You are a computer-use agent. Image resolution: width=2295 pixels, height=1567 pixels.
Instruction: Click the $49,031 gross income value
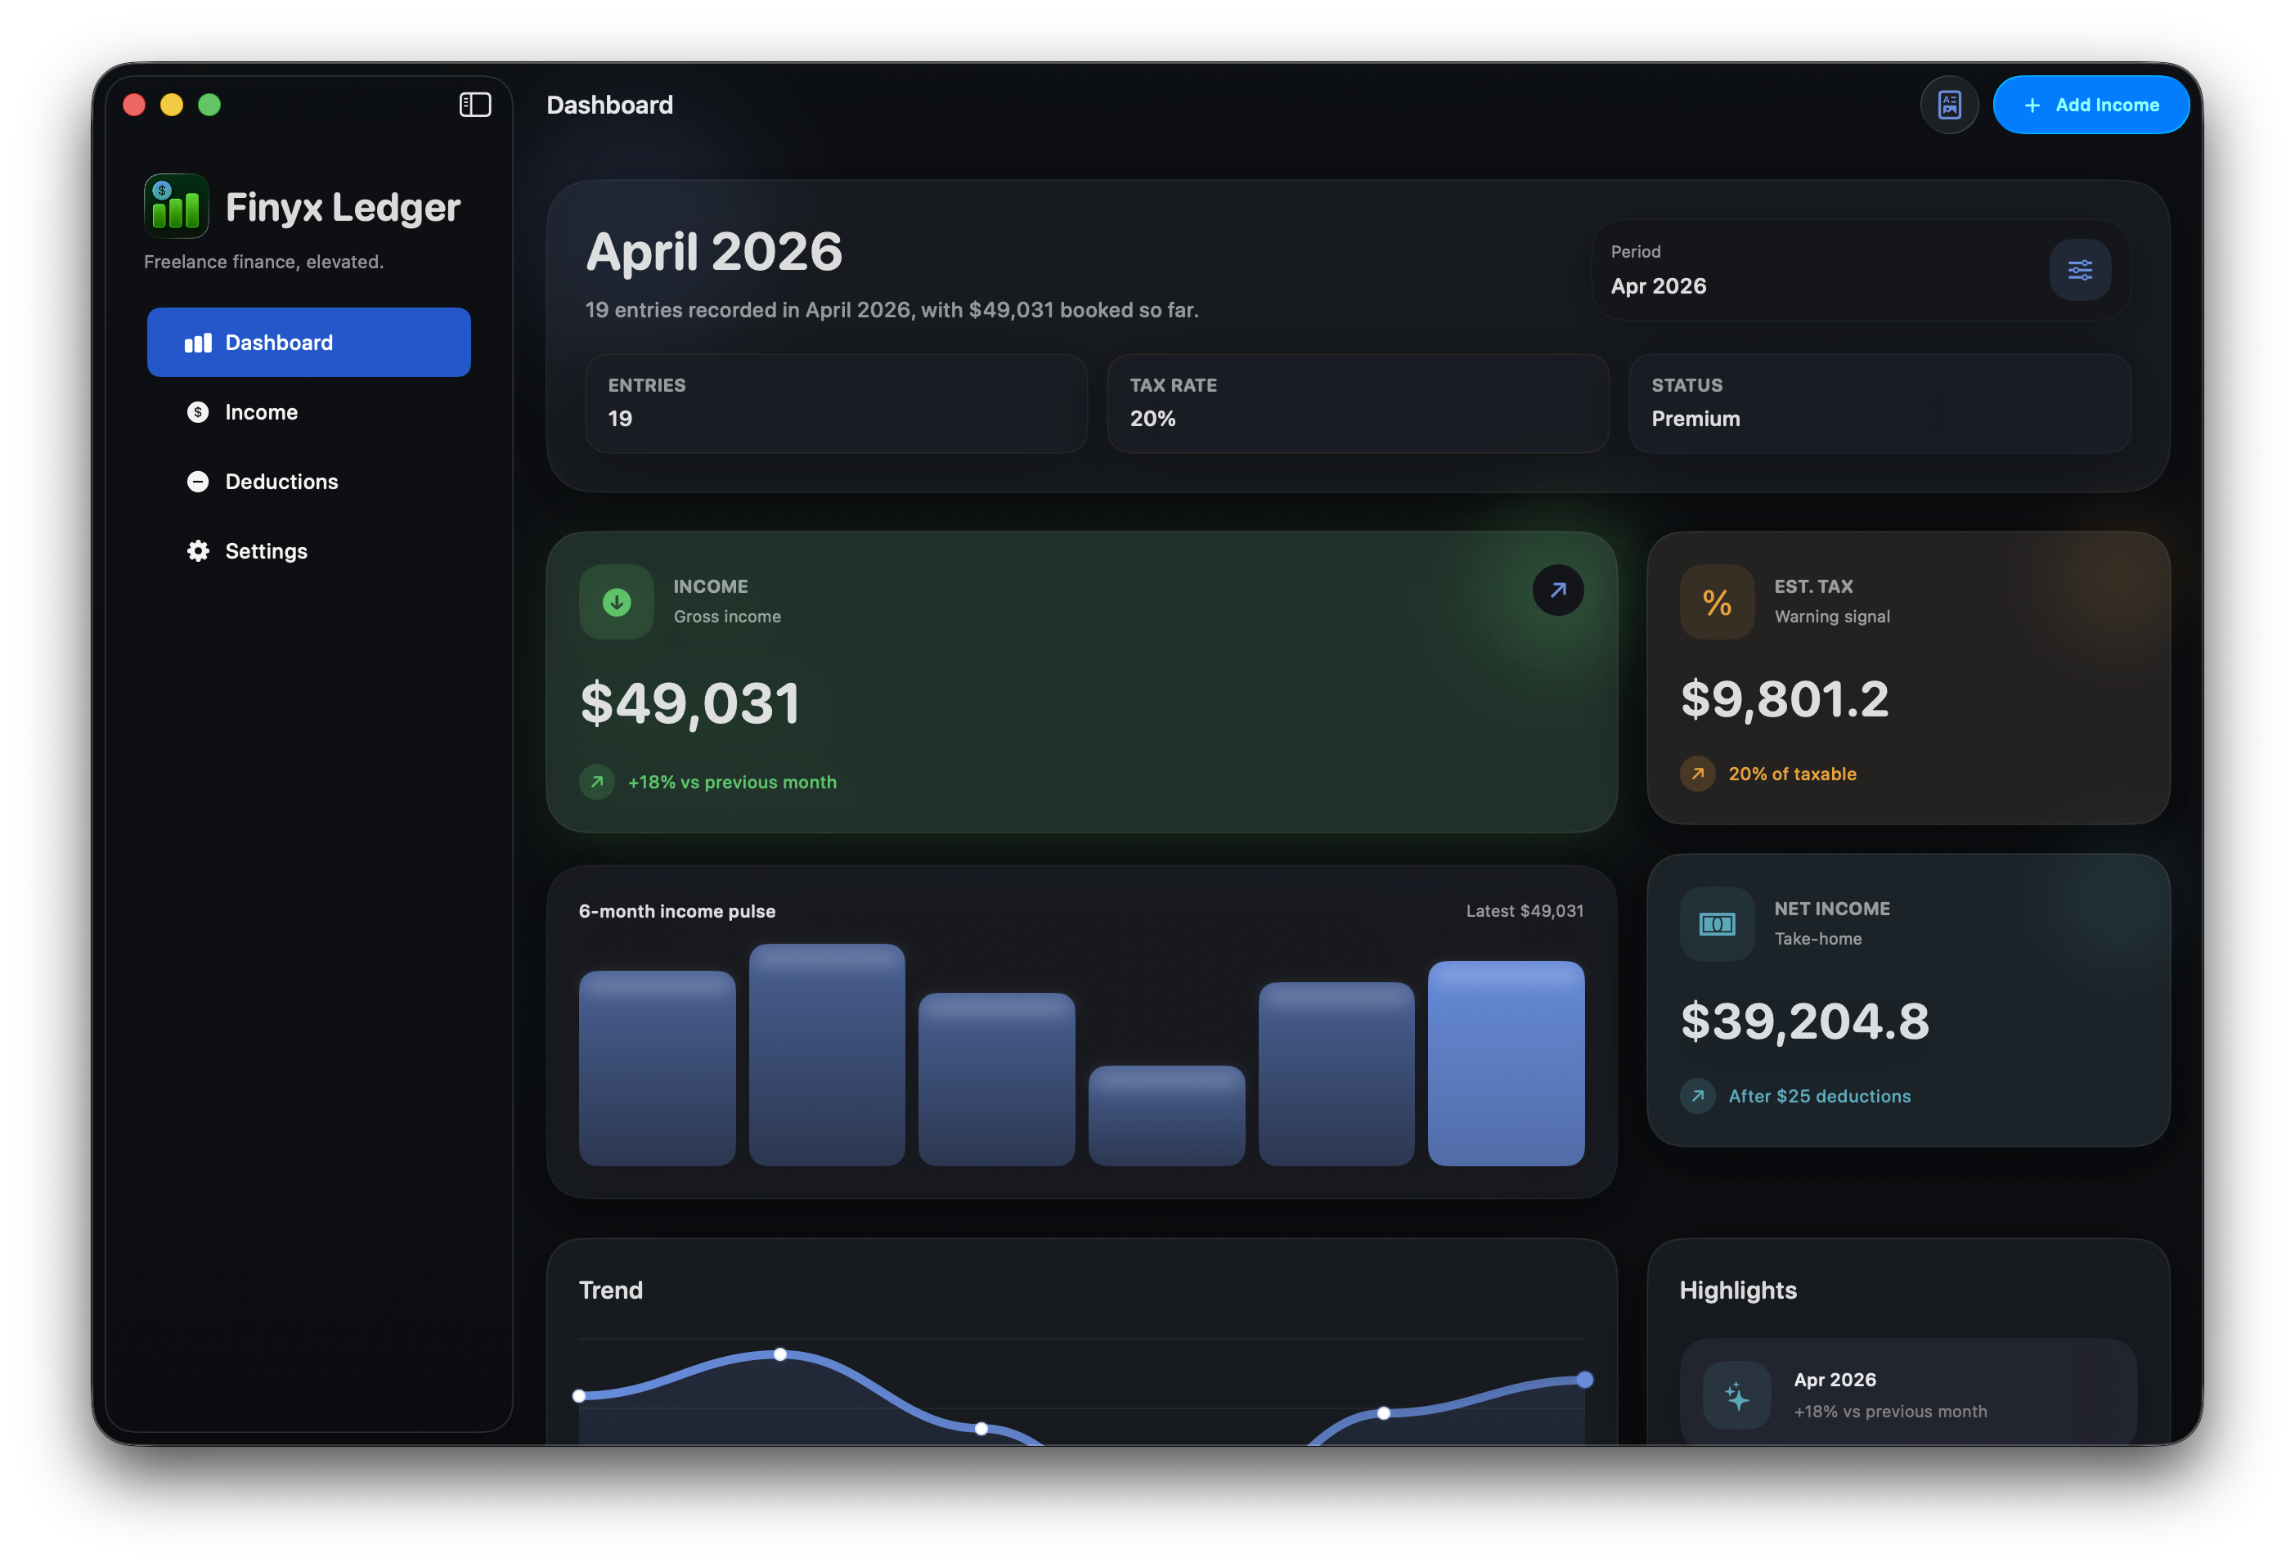pyautogui.click(x=690, y=704)
